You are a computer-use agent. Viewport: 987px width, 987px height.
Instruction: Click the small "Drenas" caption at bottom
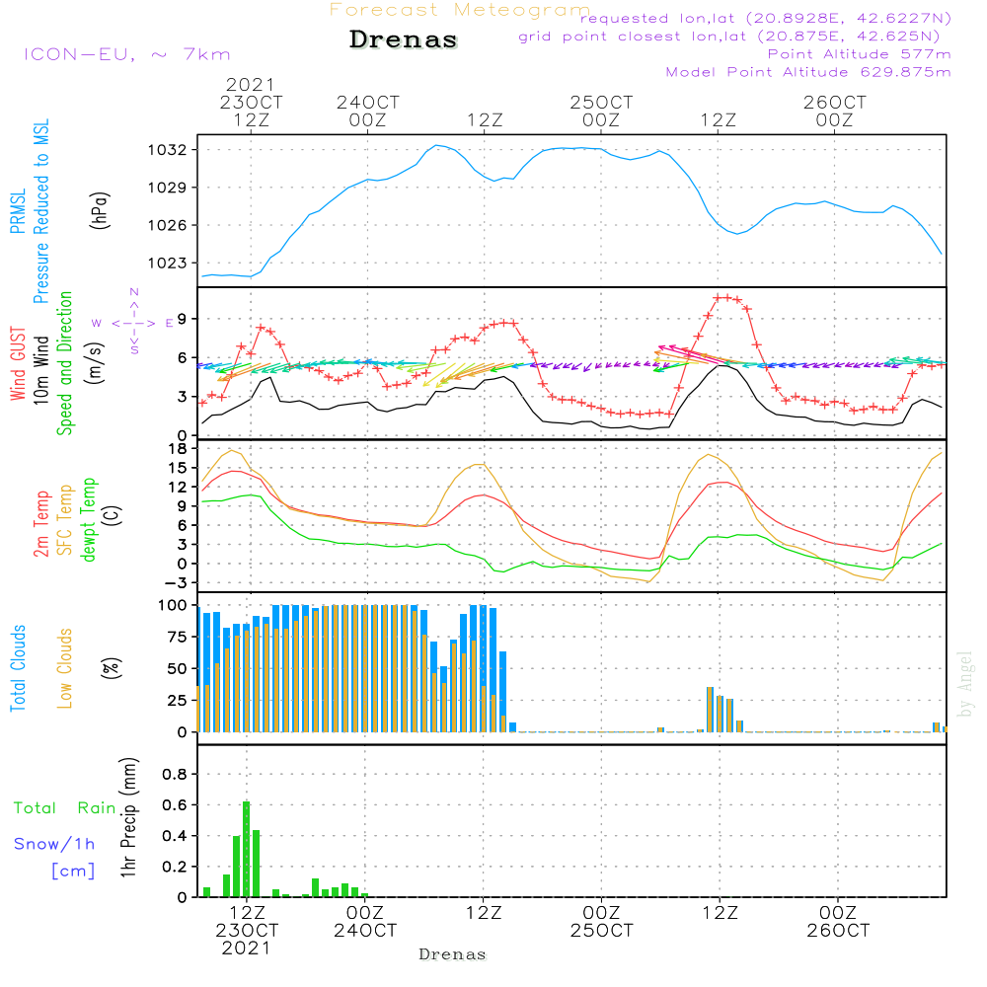click(453, 954)
